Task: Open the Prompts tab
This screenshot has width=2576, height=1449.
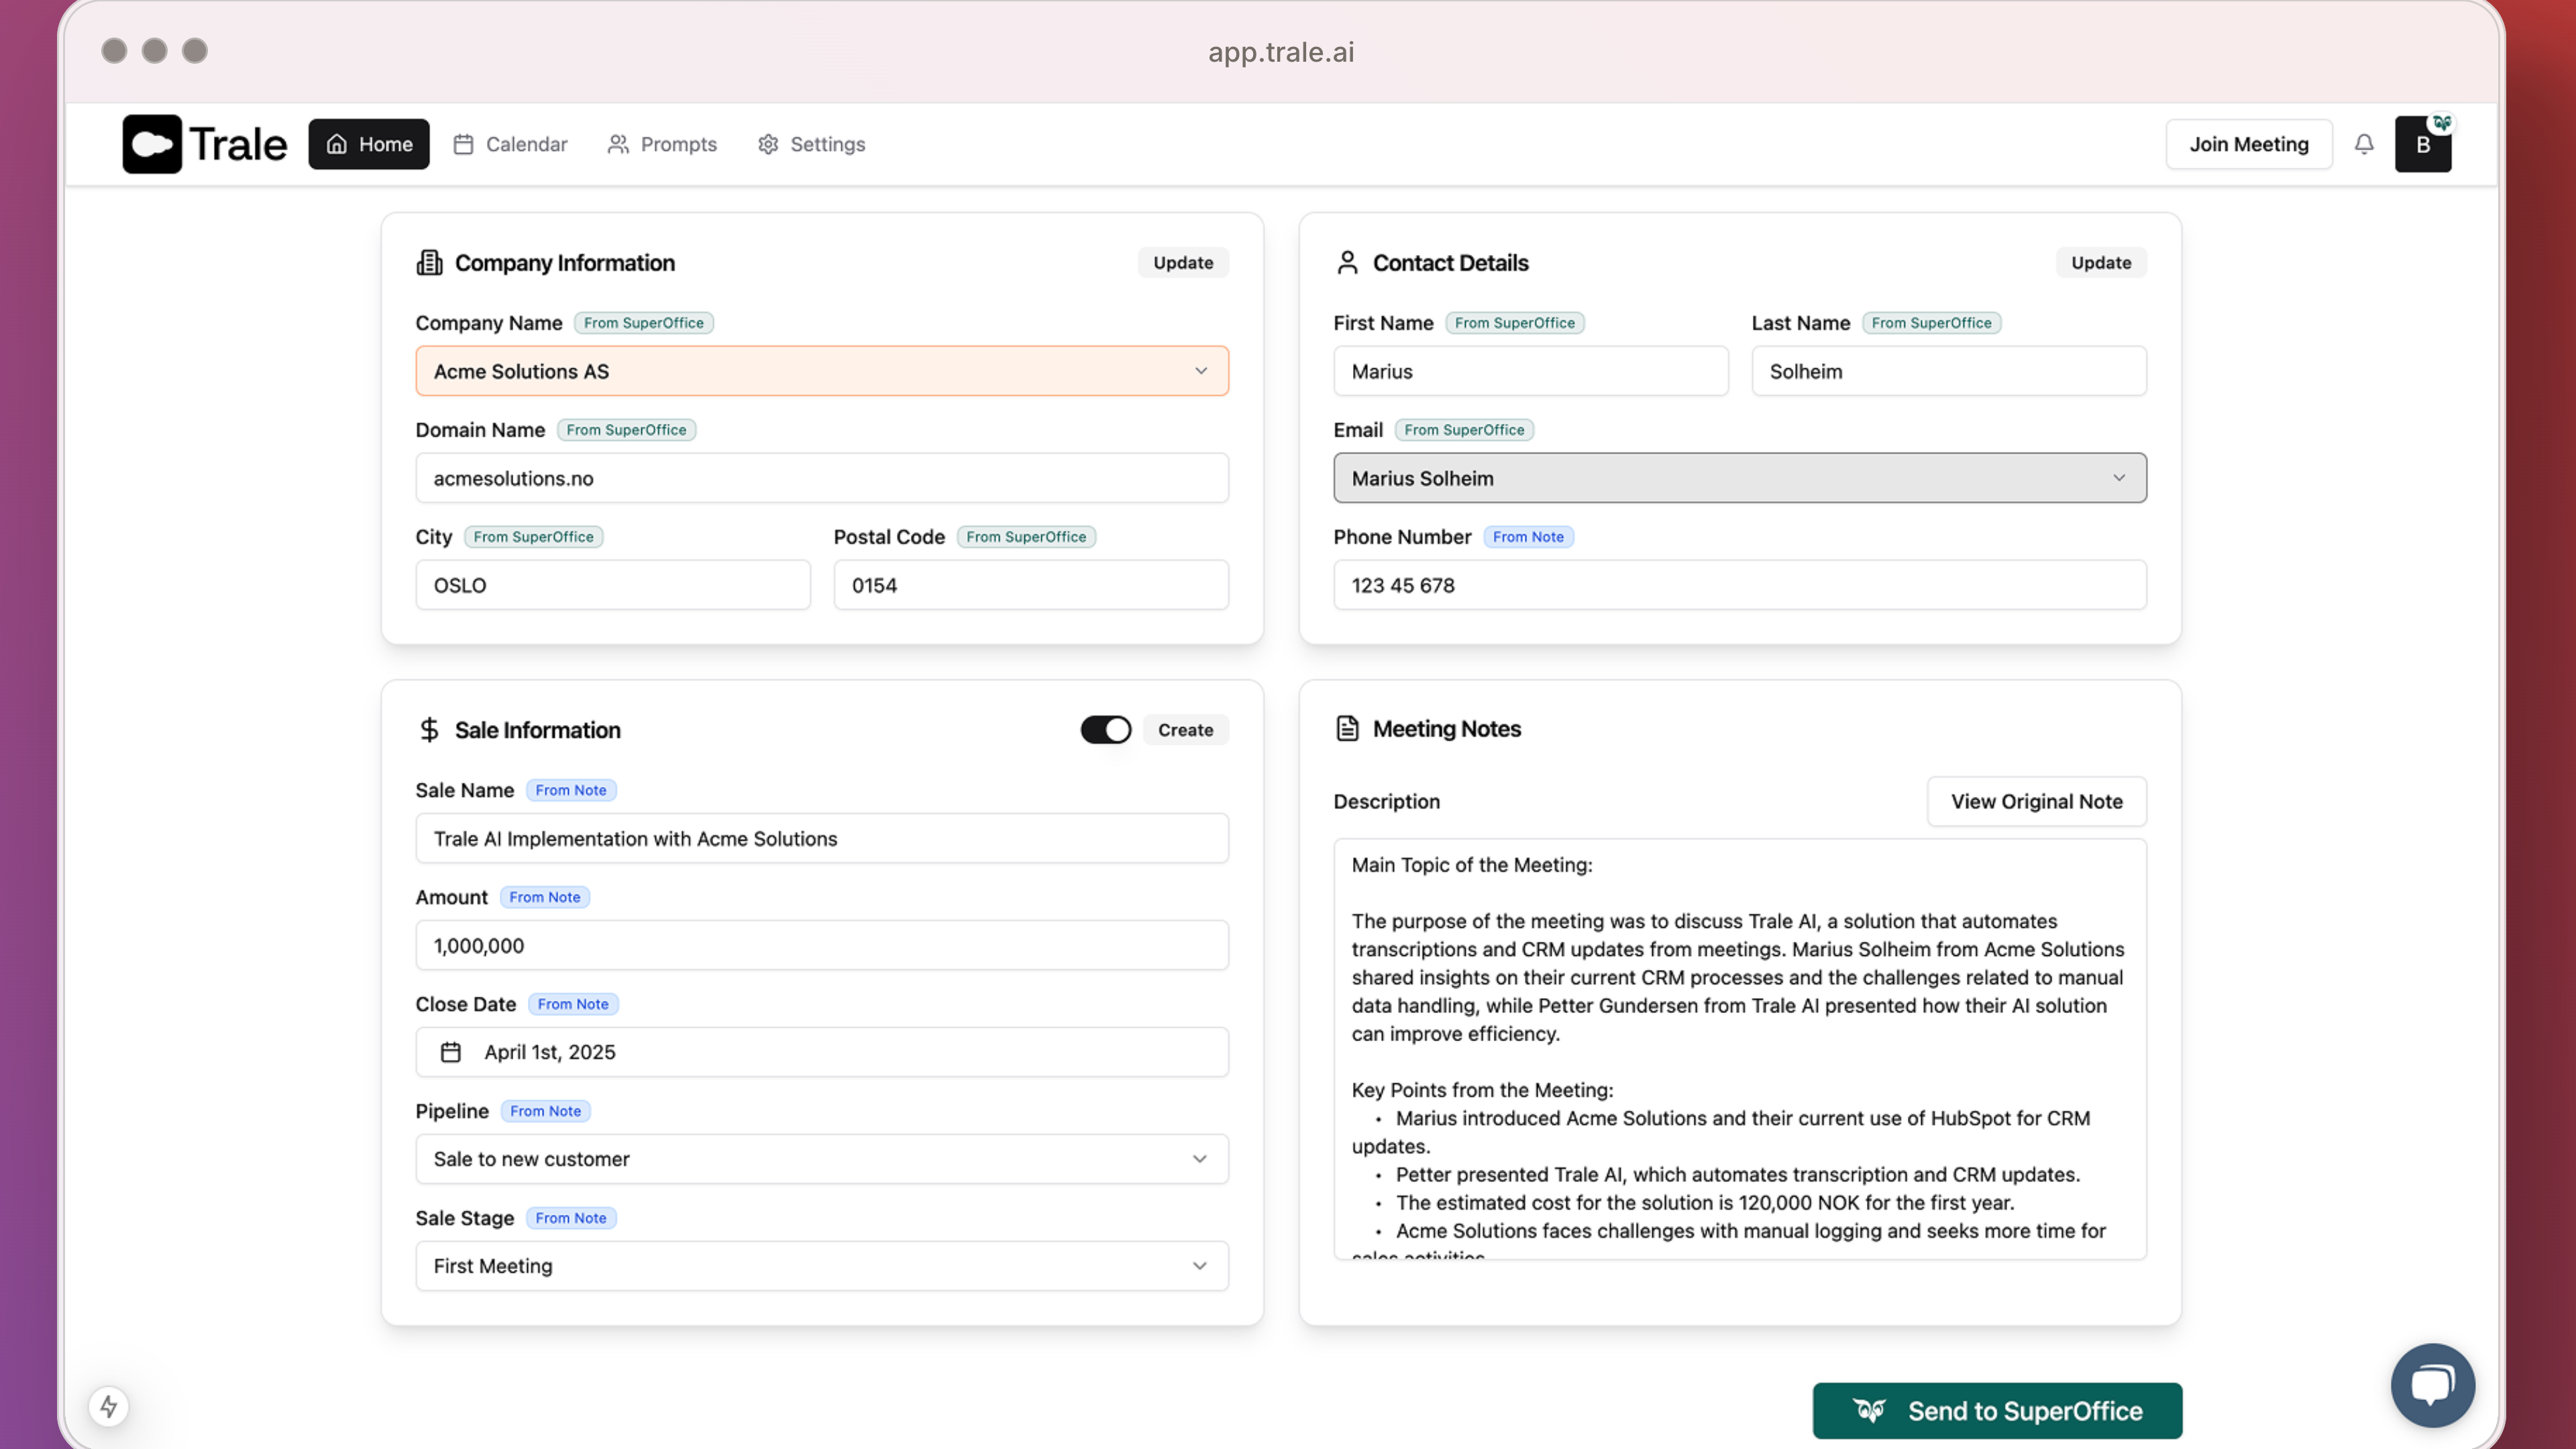Action: click(x=662, y=144)
